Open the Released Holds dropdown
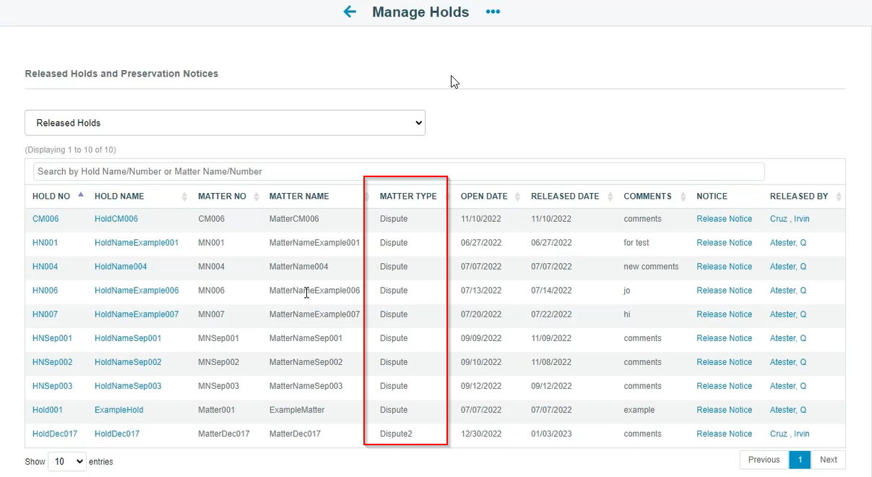This screenshot has height=477, width=872. click(225, 123)
